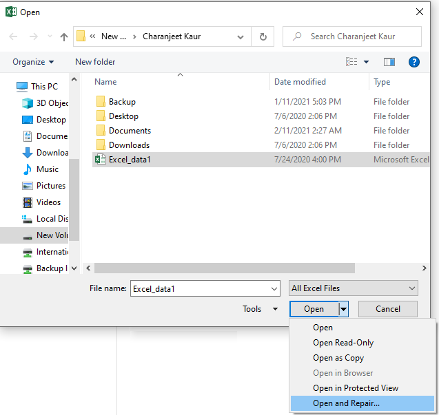Open the Music folder in sidebar
The width and height of the screenshot is (439, 415).
(47, 169)
